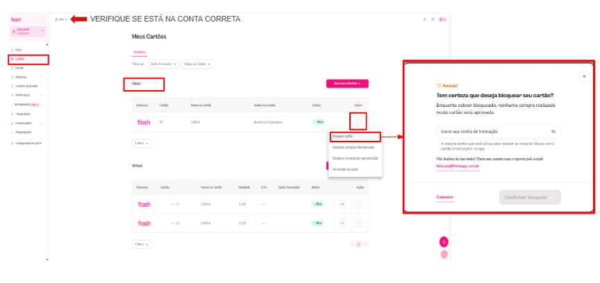Select page 1 in the pagination
The width and height of the screenshot is (600, 283).
(x=358, y=244)
